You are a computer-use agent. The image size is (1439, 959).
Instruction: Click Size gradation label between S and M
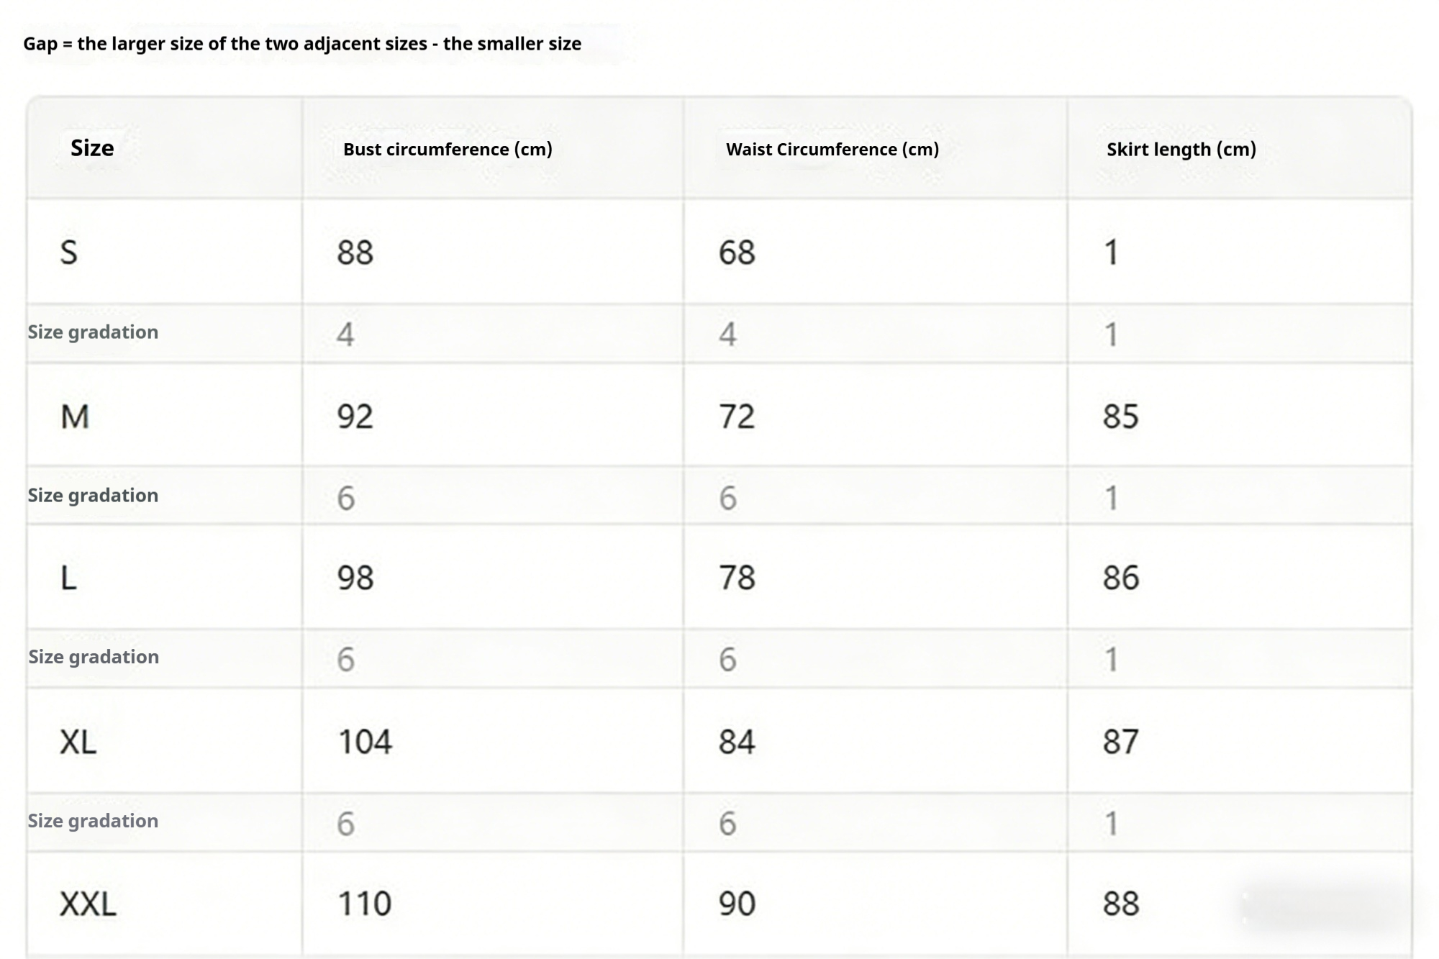(93, 332)
